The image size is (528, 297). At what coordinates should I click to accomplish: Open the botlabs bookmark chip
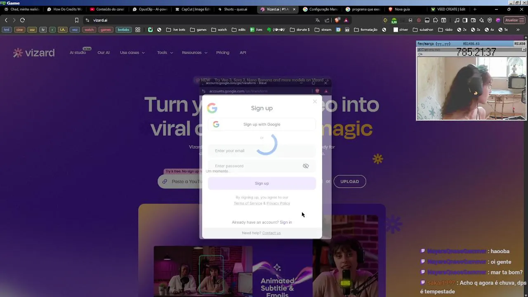pyautogui.click(x=123, y=30)
